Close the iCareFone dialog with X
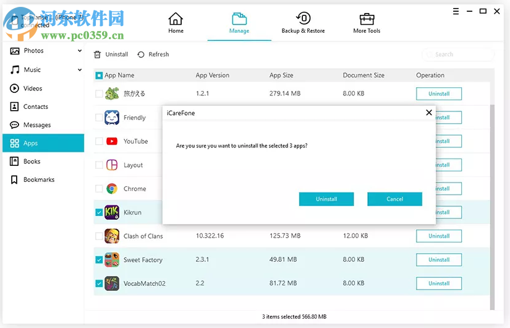Image resolution: width=510 pixels, height=328 pixels. 429,113
